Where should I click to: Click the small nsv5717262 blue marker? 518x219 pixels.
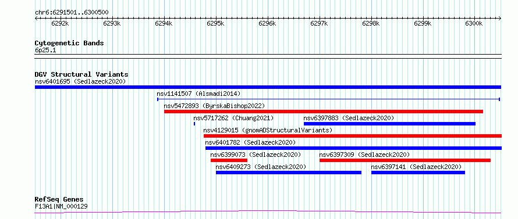click(x=194, y=124)
